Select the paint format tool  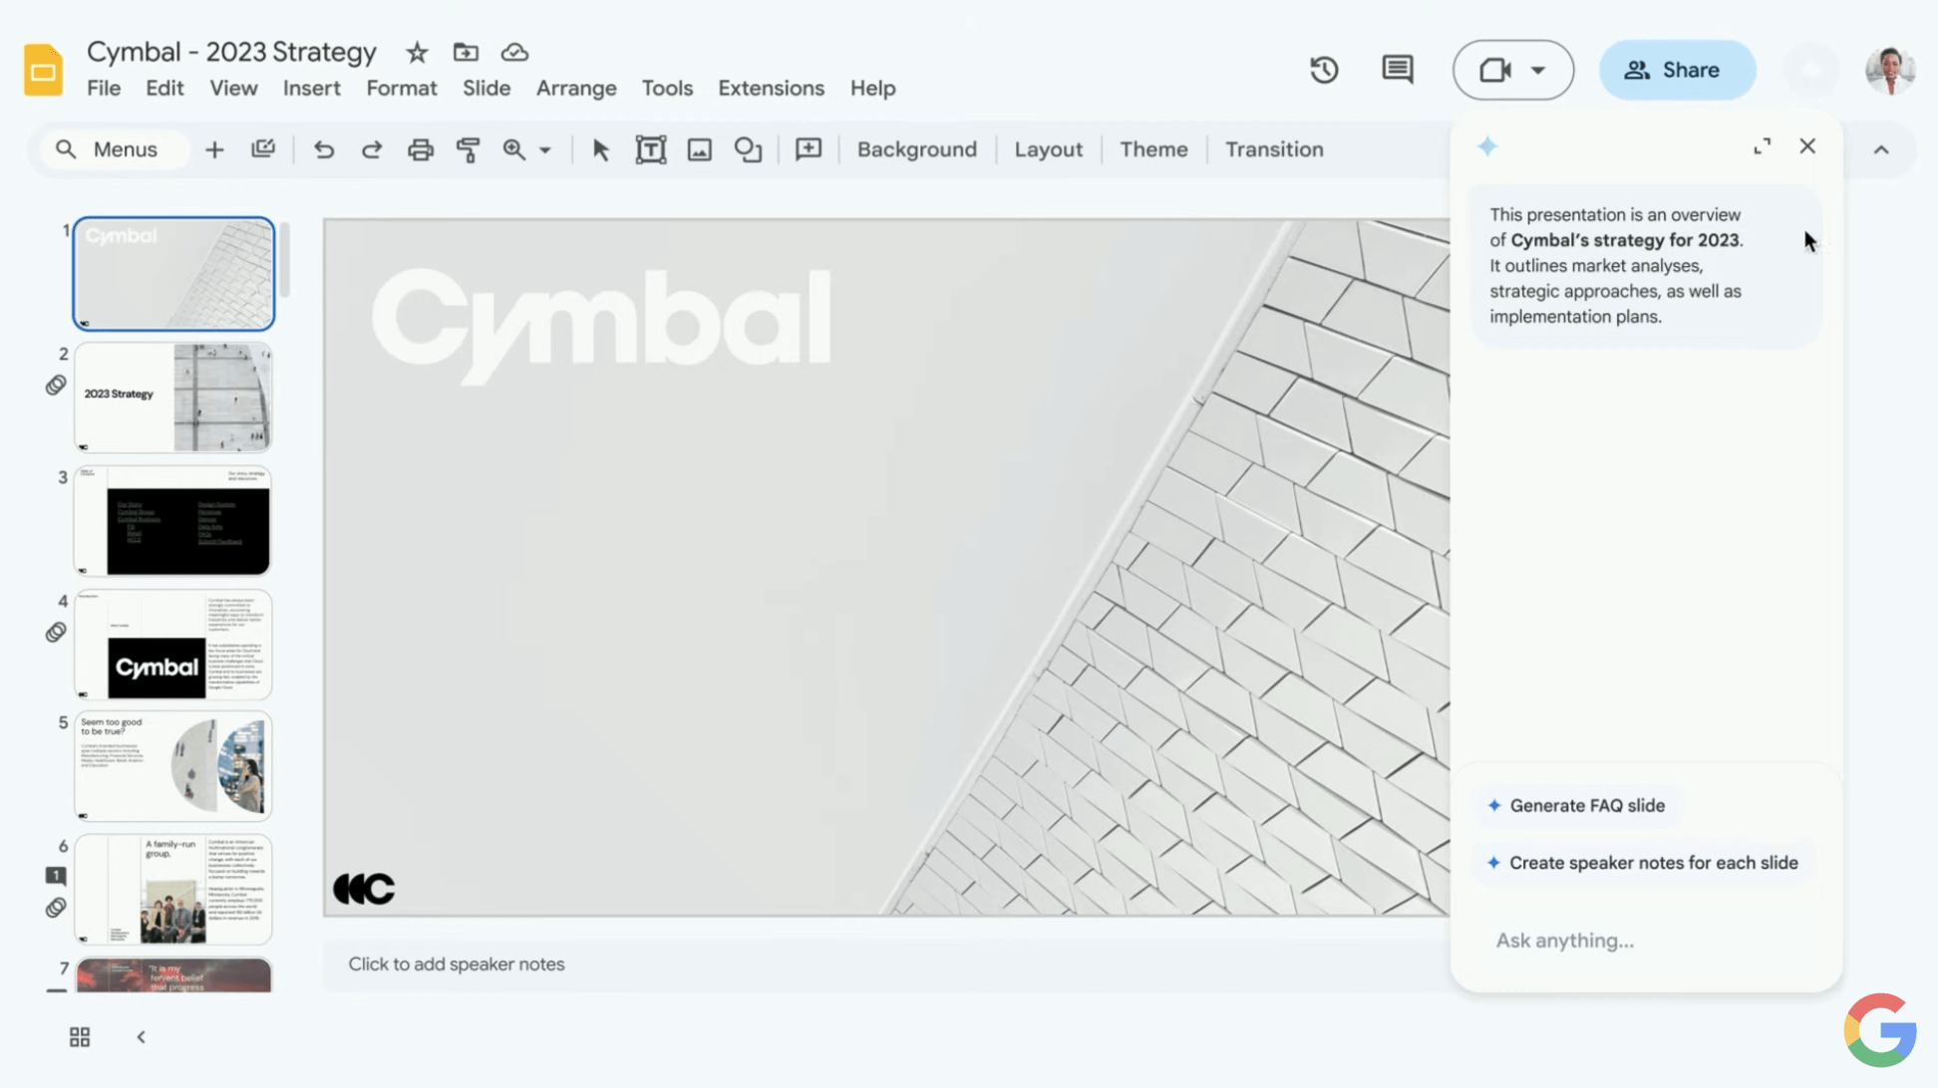[x=468, y=149]
